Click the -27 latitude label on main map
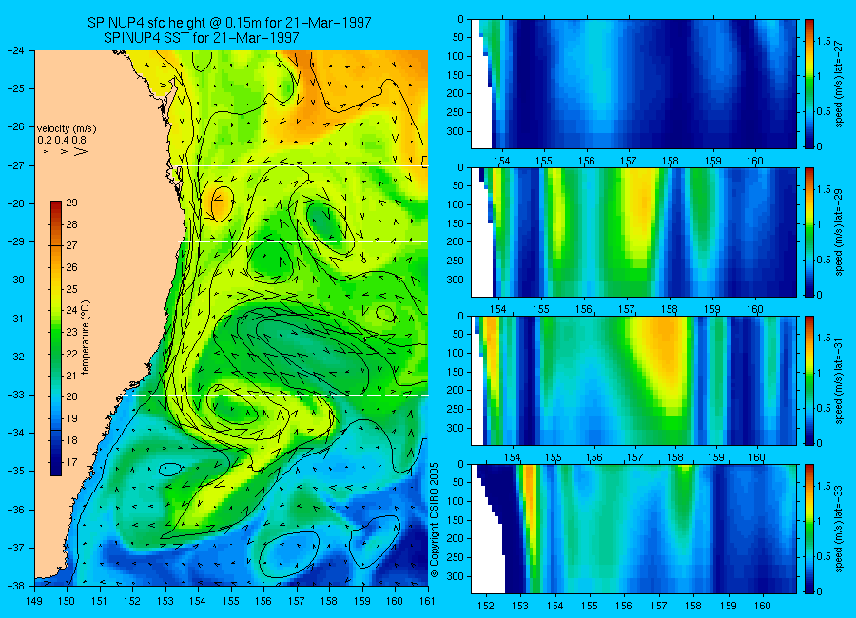The width and height of the screenshot is (856, 618). pyautogui.click(x=15, y=165)
